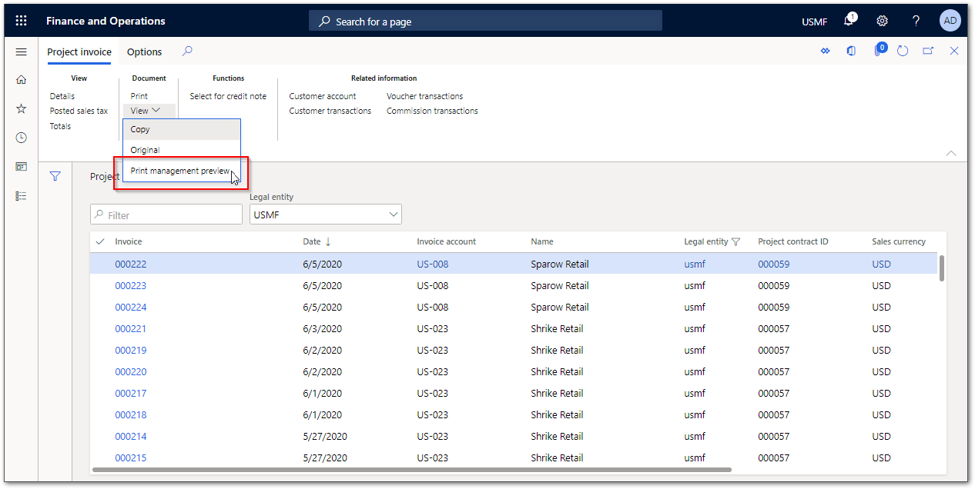Click Posted sales tax under View
The height and width of the screenshot is (489, 975).
click(x=79, y=110)
